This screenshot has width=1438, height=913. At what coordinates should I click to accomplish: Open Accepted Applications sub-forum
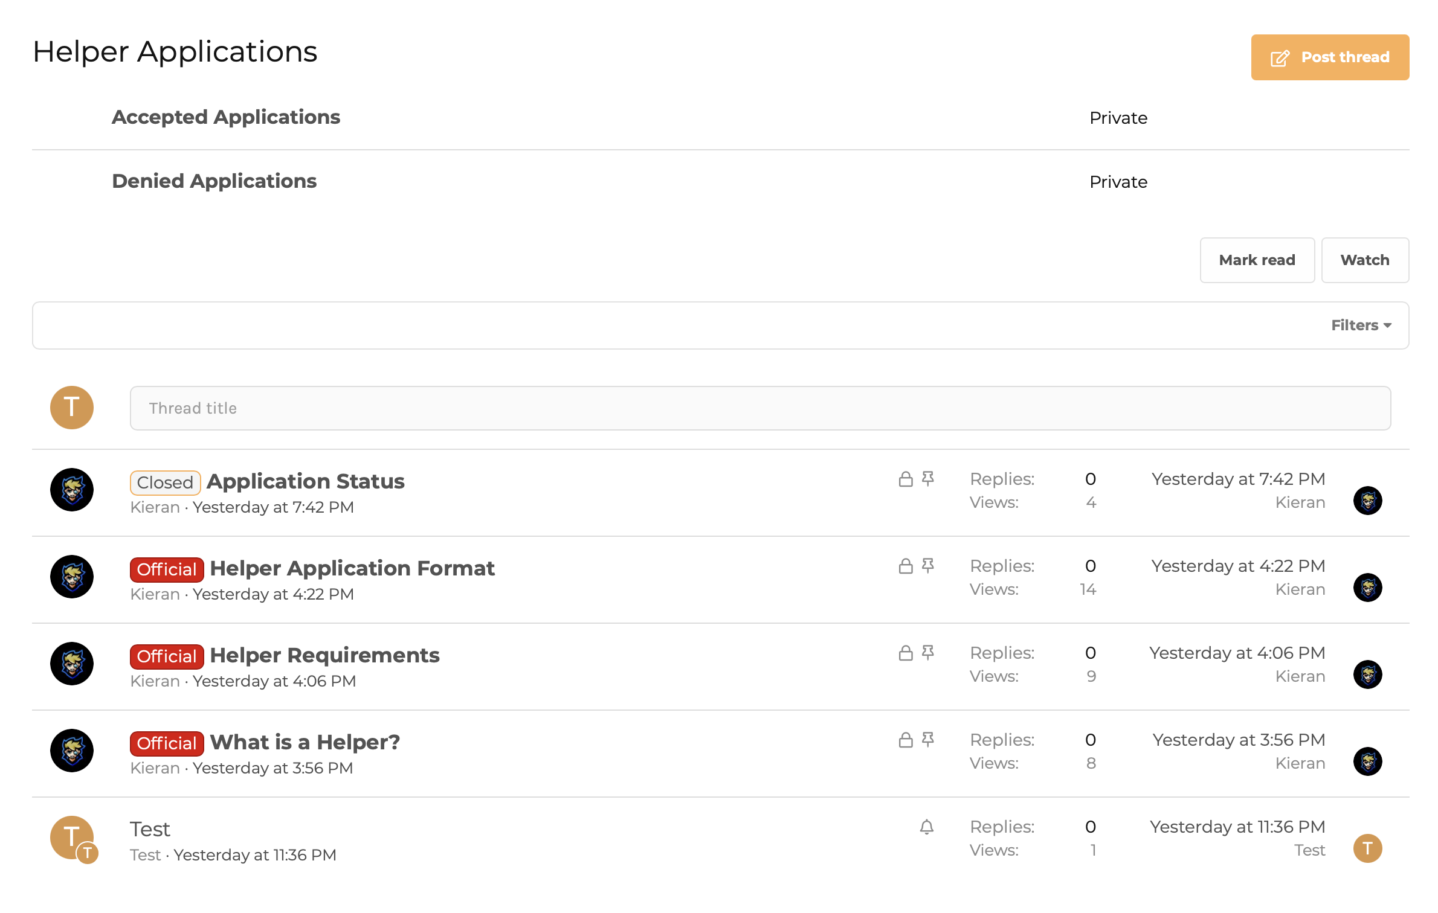coord(226,117)
